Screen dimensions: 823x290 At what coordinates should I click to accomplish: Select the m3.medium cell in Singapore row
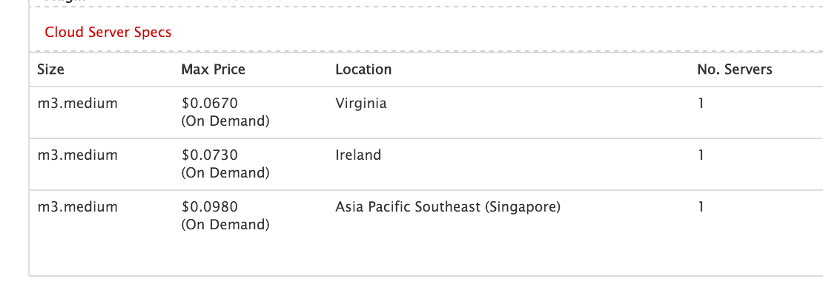(x=78, y=206)
